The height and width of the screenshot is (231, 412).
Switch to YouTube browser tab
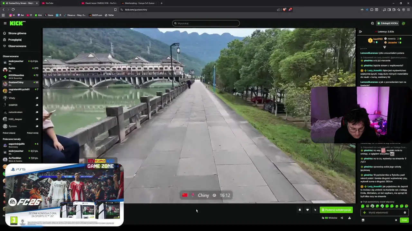coord(59,3)
